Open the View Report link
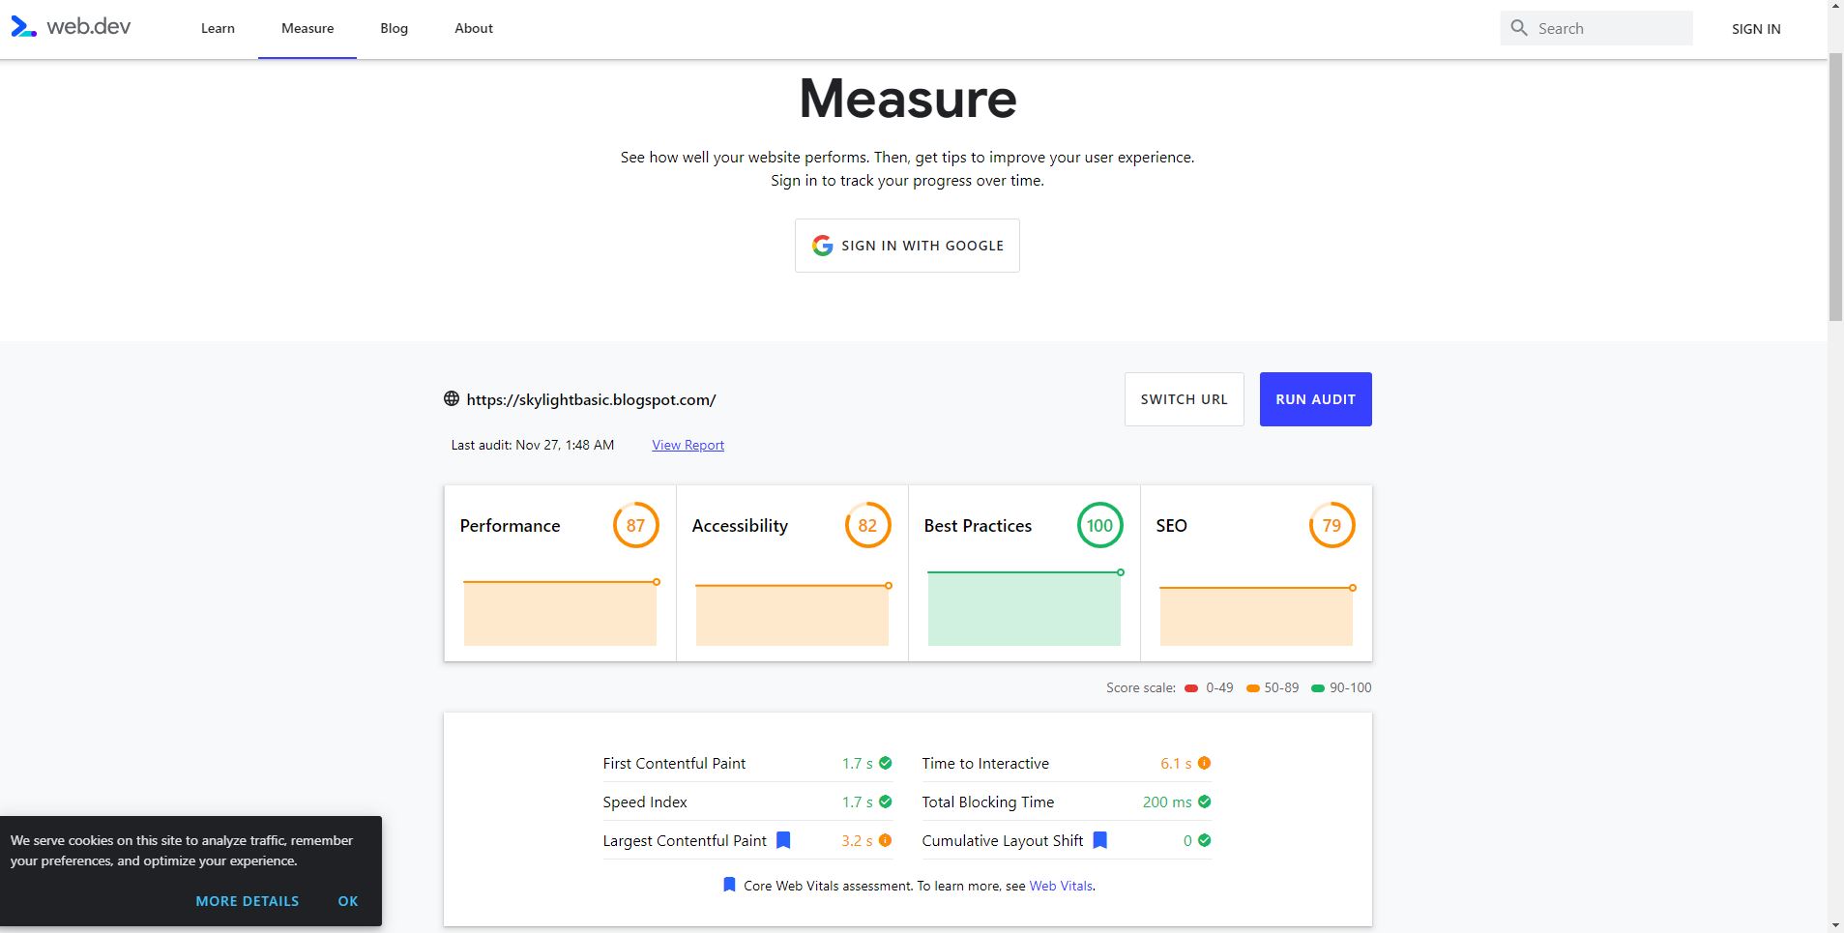Image resolution: width=1844 pixels, height=933 pixels. [688, 445]
